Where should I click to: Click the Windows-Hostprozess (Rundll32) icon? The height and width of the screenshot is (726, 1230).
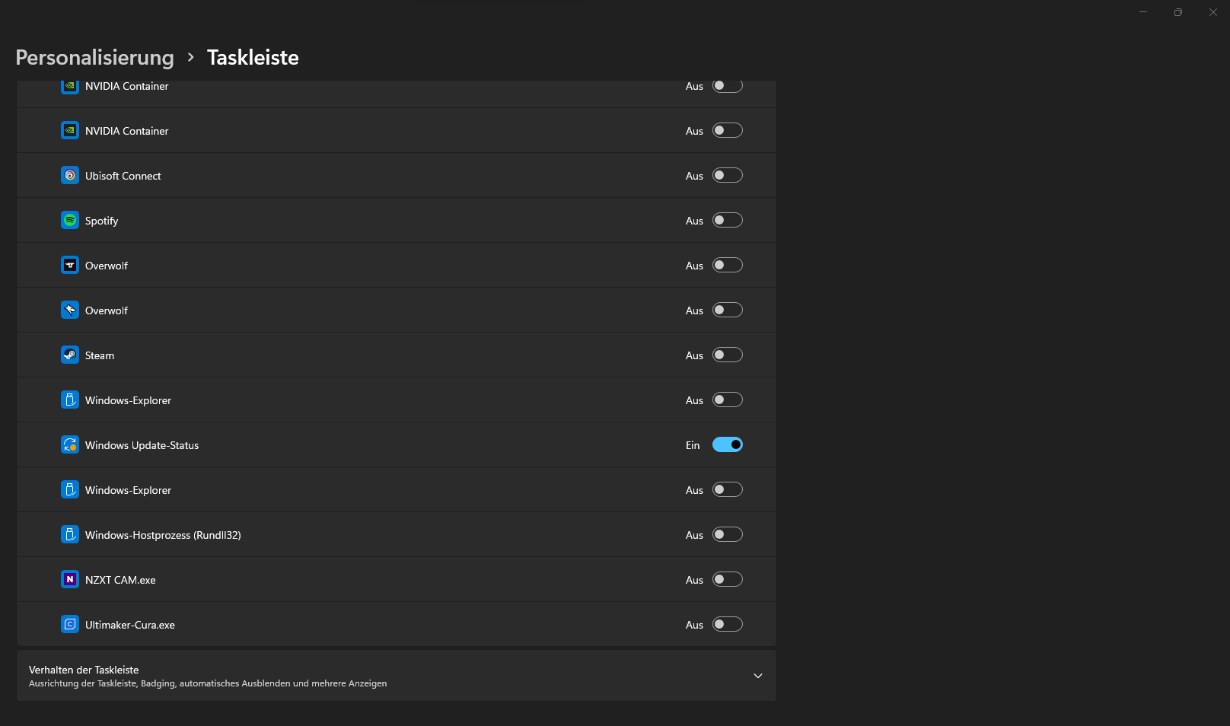click(70, 534)
